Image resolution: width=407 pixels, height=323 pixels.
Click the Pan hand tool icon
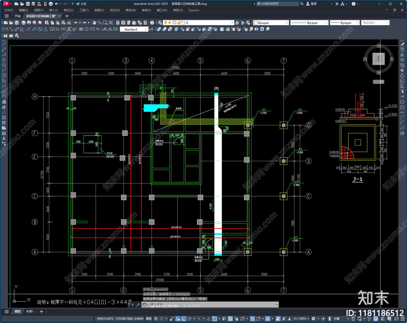pos(94,23)
